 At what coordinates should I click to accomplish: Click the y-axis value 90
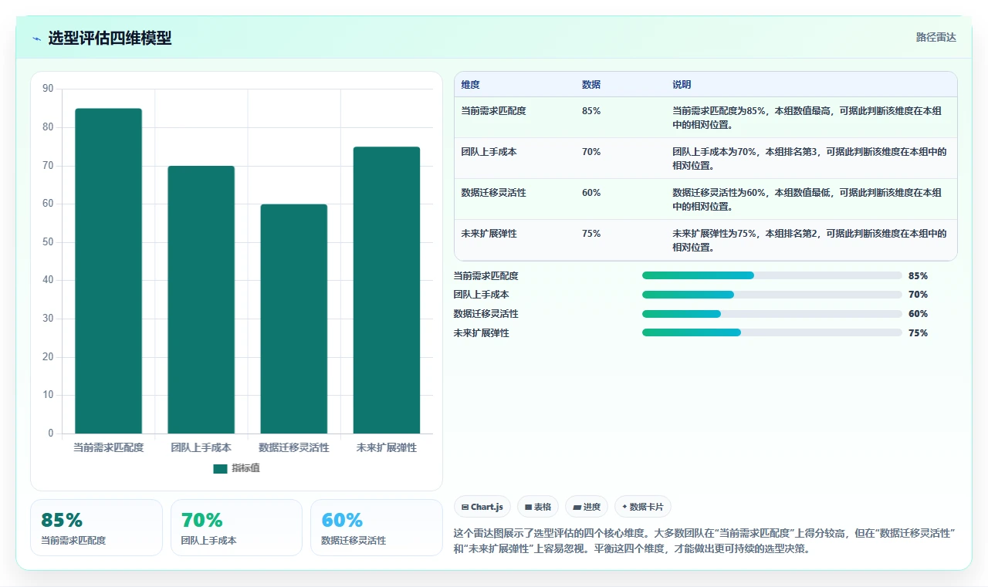48,89
